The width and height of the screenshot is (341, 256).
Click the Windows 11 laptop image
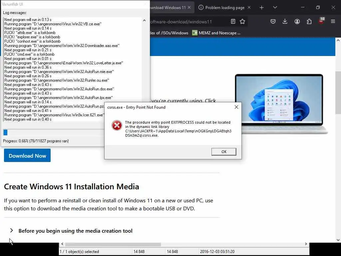click(281, 103)
